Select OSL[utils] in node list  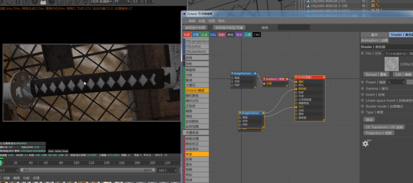[196, 47]
